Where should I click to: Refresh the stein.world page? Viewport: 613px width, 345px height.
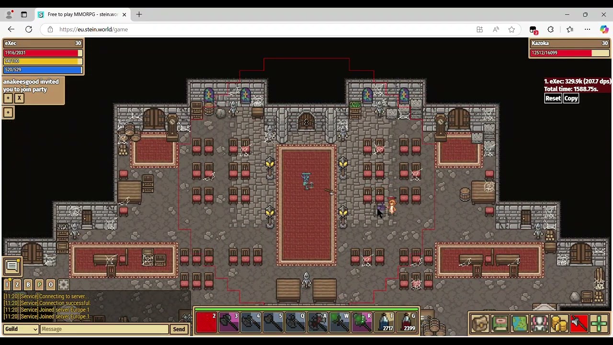(29, 29)
